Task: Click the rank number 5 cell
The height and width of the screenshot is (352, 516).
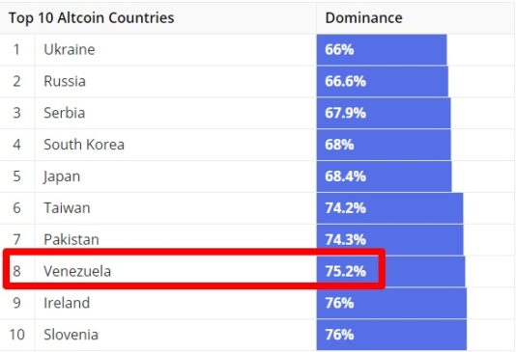Action: [x=17, y=176]
